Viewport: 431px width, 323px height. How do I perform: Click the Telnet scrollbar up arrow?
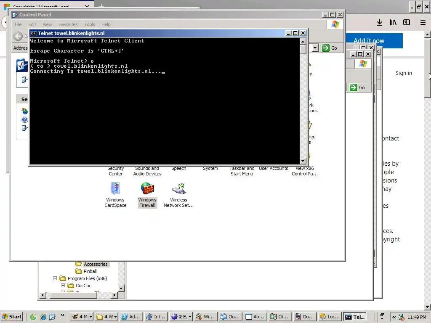point(303,42)
